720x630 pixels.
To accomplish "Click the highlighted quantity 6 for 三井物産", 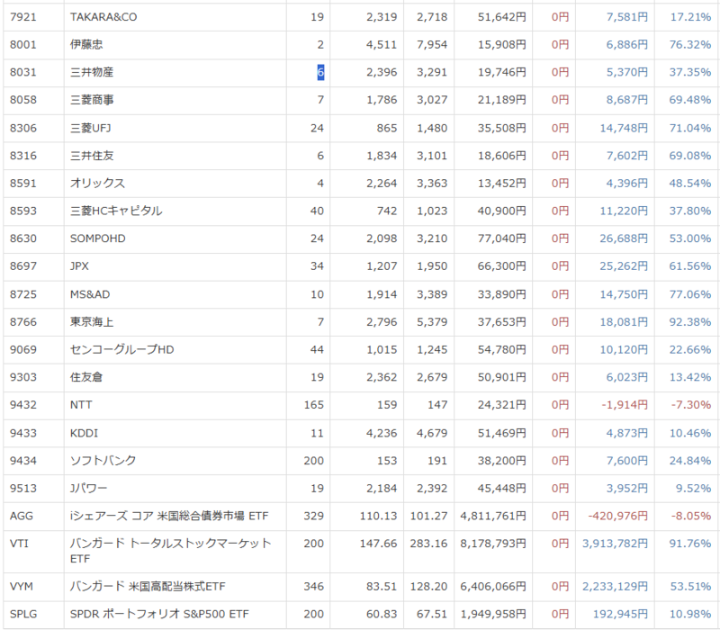I will pos(320,72).
